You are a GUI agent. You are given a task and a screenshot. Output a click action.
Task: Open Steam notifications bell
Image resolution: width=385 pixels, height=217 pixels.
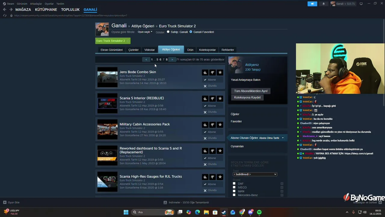pos(324,4)
